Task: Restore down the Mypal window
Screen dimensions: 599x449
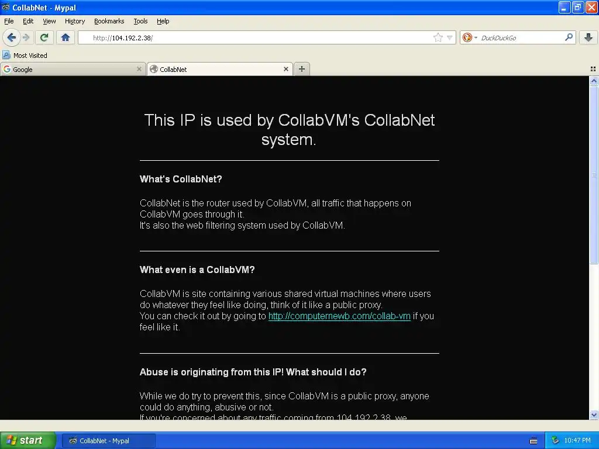Action: coord(577,7)
